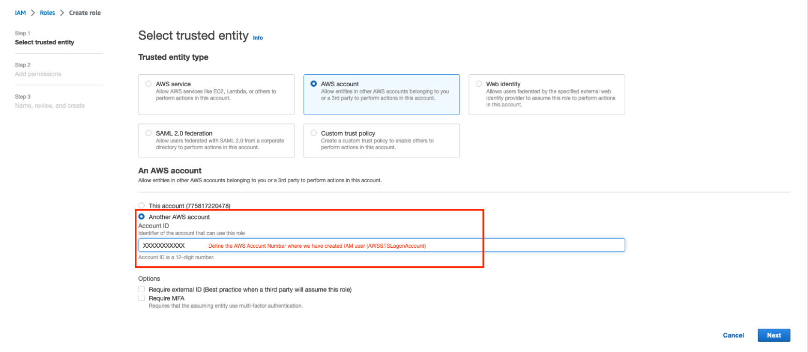Click the Next button
The width and height of the screenshot is (808, 352).
pyautogui.click(x=773, y=335)
